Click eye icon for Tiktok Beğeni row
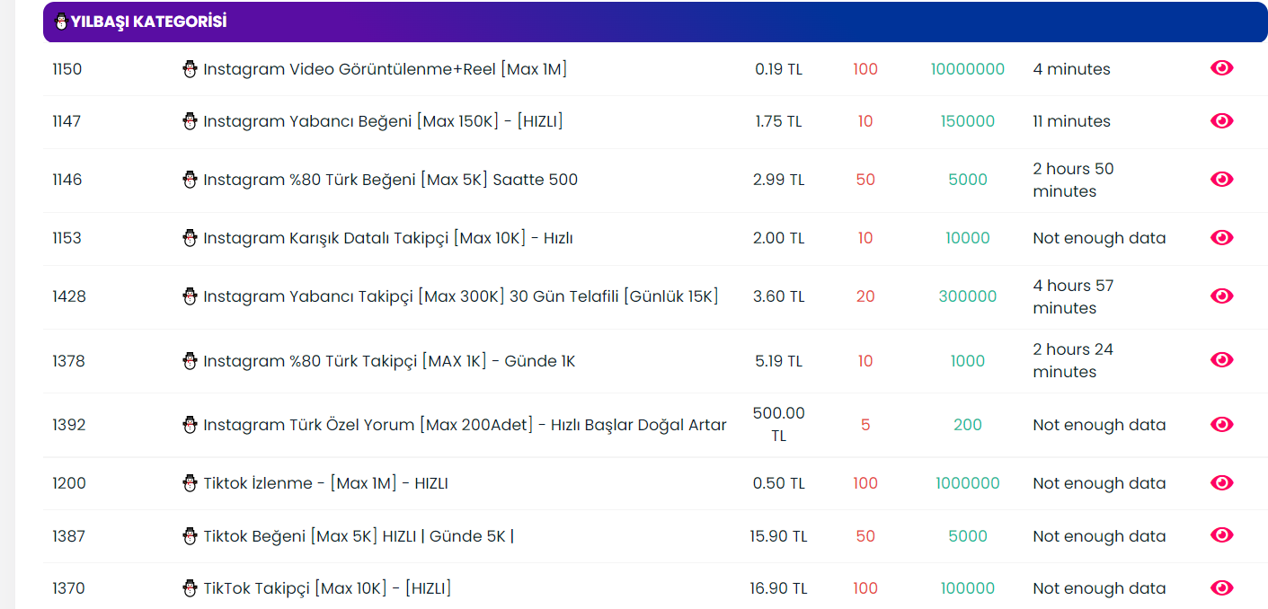The width and height of the screenshot is (1268, 609). (1221, 535)
